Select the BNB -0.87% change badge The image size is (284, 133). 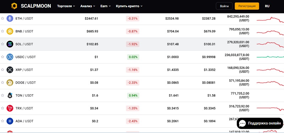[132, 31]
